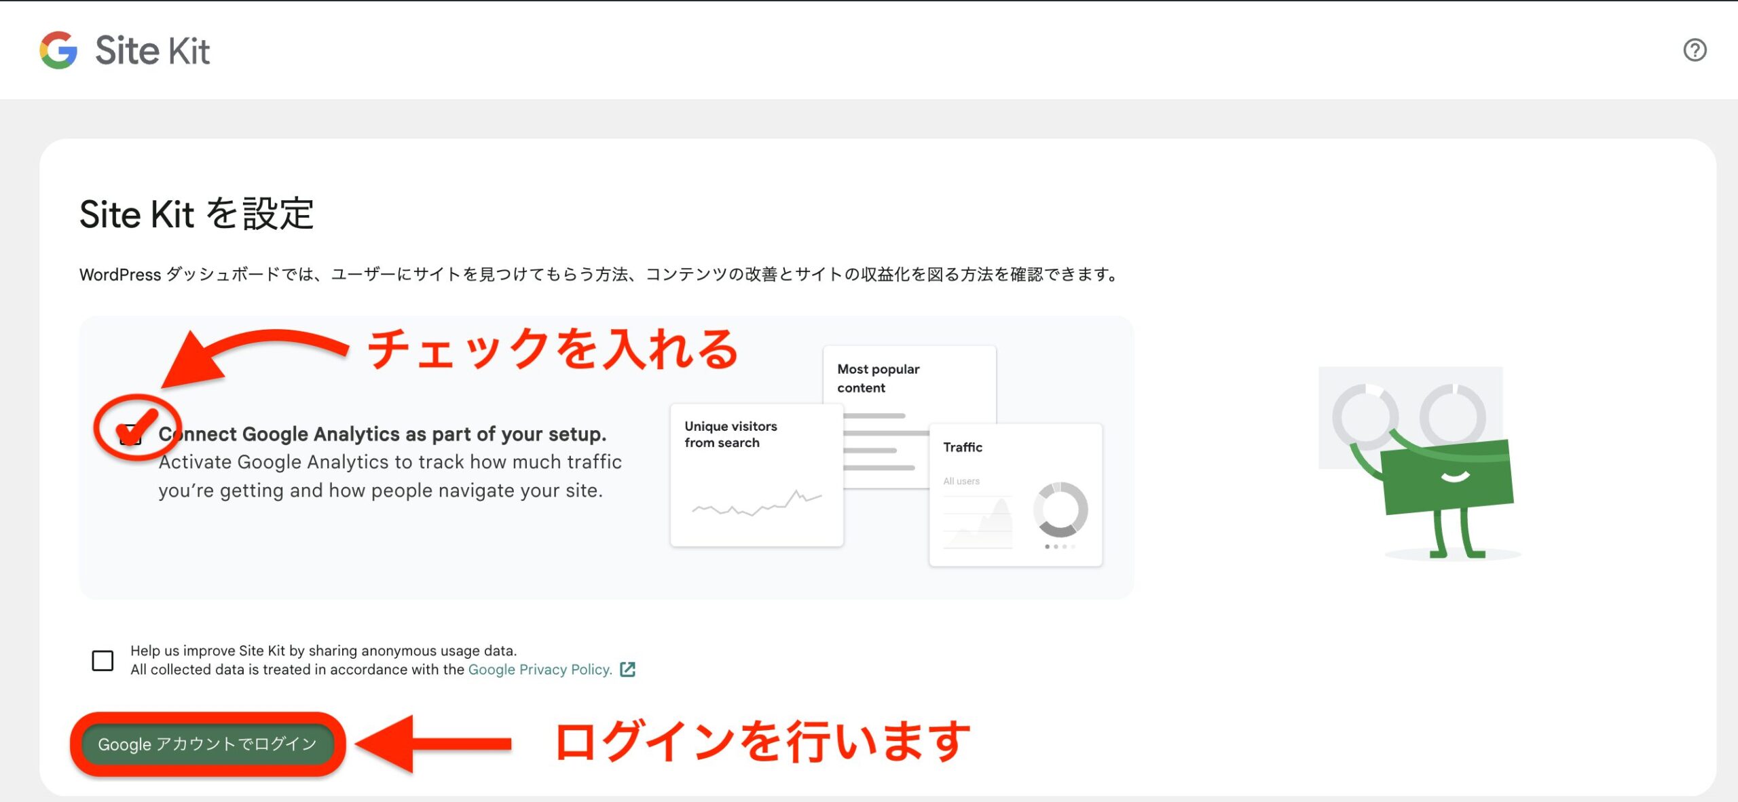Click the Unique visitors from search card
The width and height of the screenshot is (1738, 802).
pos(756,475)
